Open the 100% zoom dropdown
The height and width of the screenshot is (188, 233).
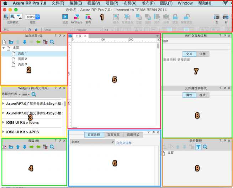tap(38, 17)
